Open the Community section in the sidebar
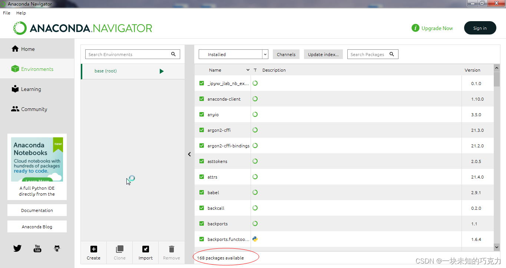This screenshot has width=506, height=268. [x=37, y=109]
